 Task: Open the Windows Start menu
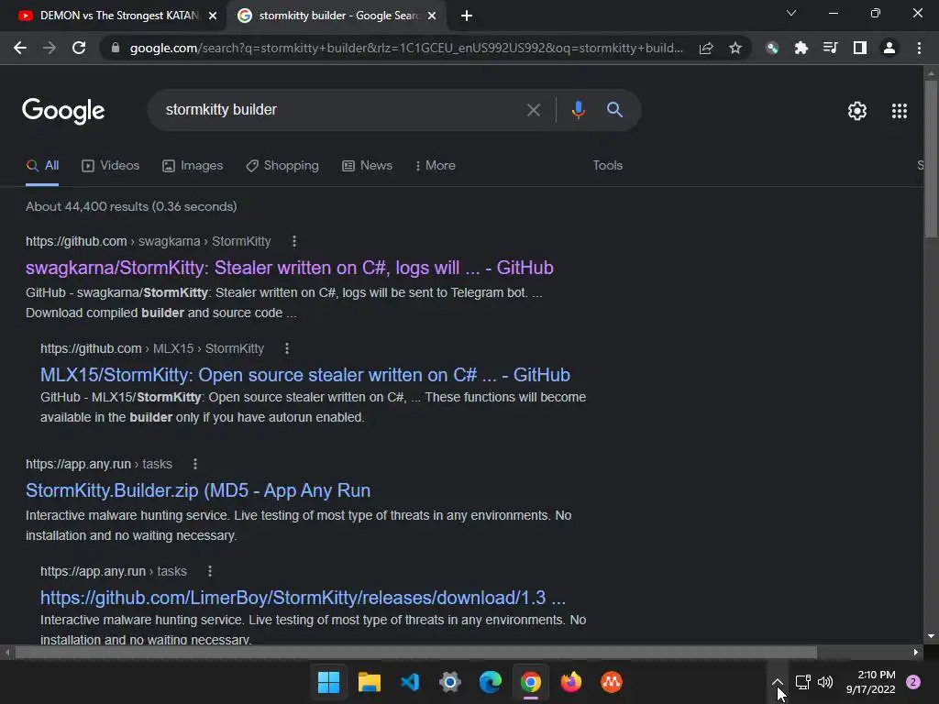pyautogui.click(x=328, y=682)
